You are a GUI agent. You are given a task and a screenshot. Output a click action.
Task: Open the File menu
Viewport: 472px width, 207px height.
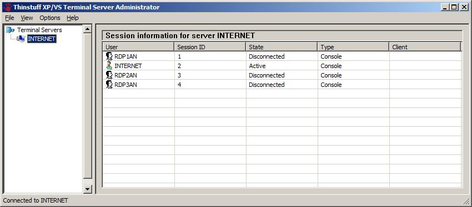click(9, 18)
